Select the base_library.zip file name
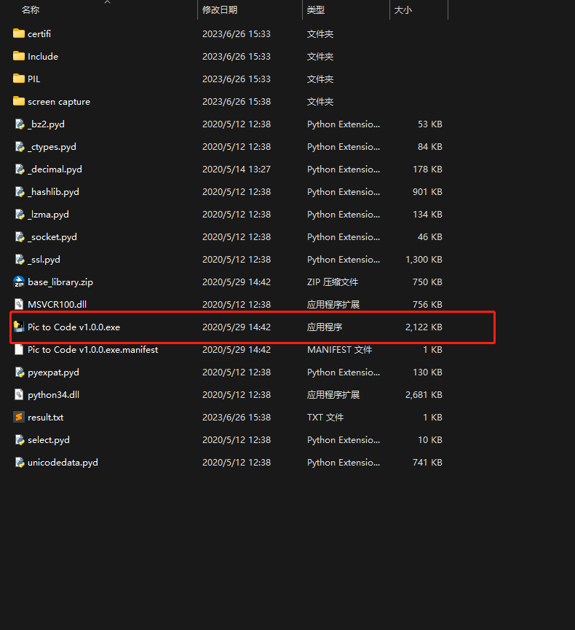 (60, 282)
